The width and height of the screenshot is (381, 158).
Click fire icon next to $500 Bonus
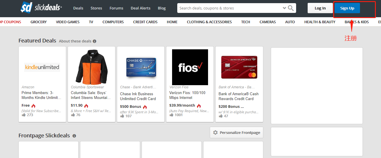pos(145,107)
